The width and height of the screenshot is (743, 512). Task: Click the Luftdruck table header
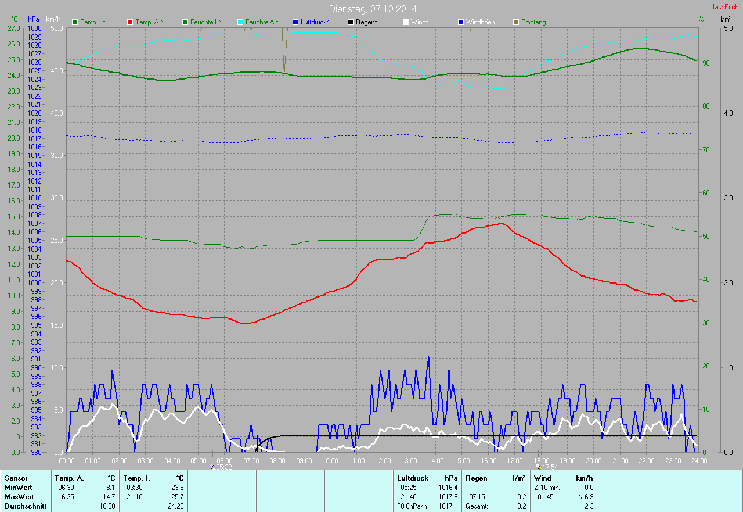[x=413, y=478]
